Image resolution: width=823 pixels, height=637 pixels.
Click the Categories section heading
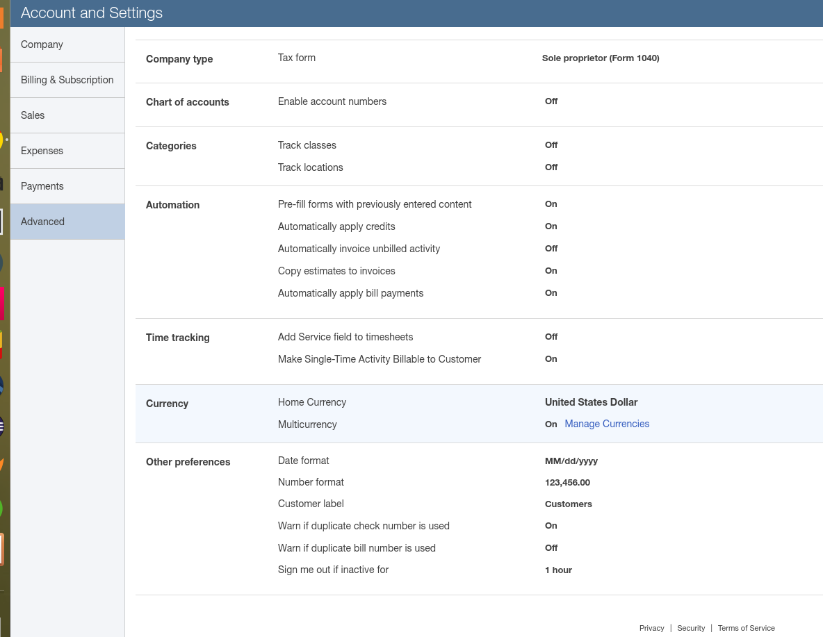pos(171,146)
